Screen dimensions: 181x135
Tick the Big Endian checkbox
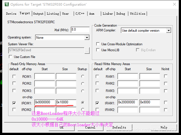click(x=138, y=50)
